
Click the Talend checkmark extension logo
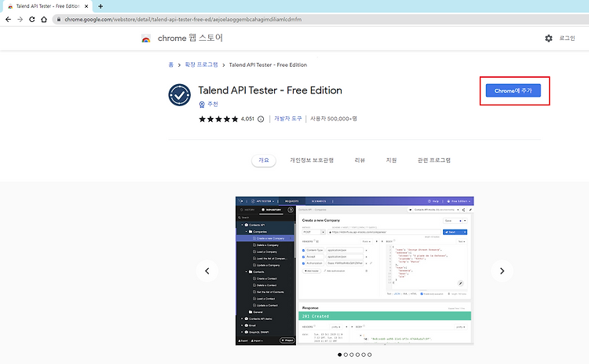[x=180, y=95]
